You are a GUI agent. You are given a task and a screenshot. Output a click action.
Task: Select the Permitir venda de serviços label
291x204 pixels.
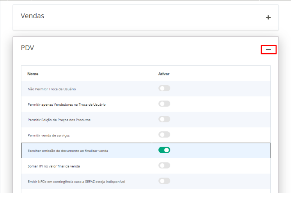click(49, 135)
